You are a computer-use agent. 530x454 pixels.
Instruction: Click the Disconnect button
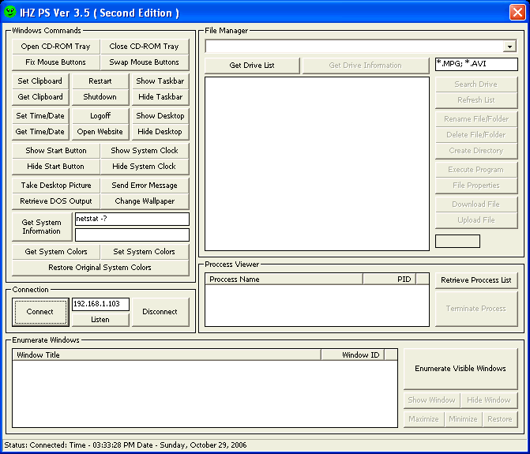coord(160,312)
